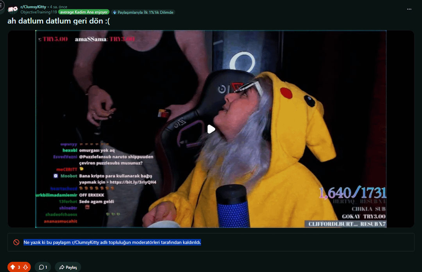Image resolution: width=422 pixels, height=272 pixels.
Task: Click the removed-post prohibition icon
Action: (x=16, y=242)
